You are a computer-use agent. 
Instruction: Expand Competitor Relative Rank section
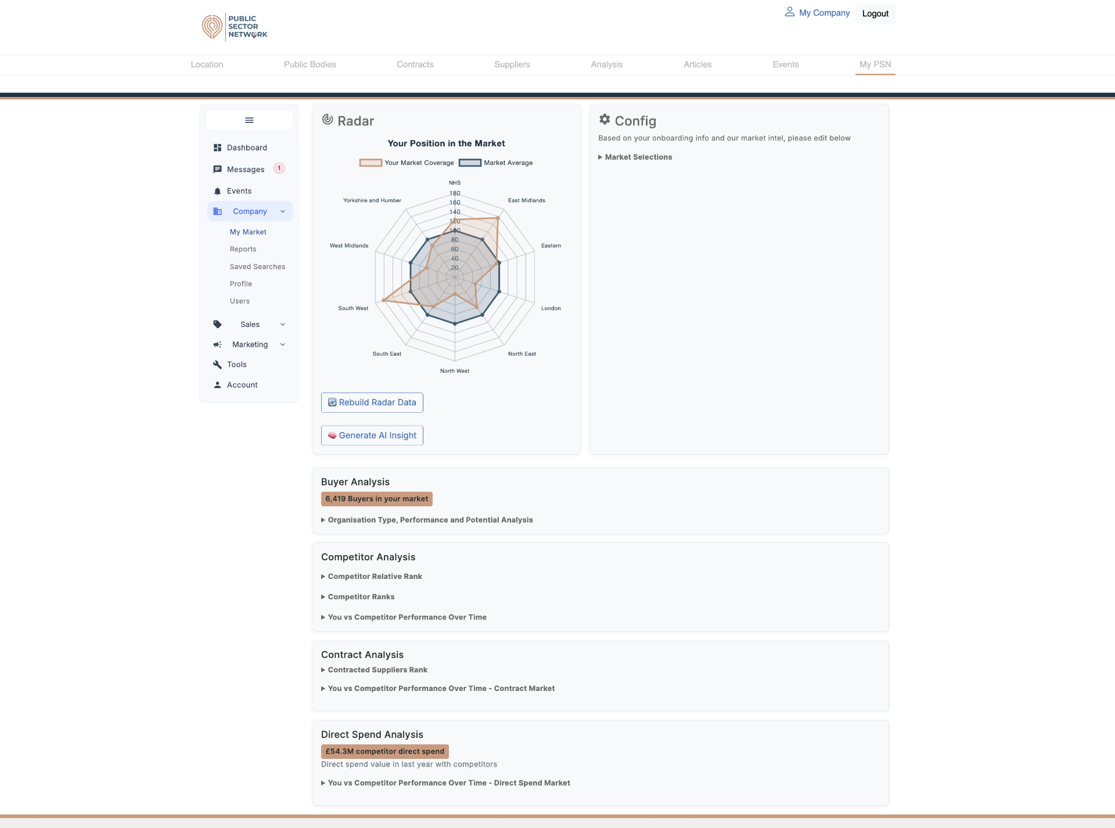pos(372,577)
